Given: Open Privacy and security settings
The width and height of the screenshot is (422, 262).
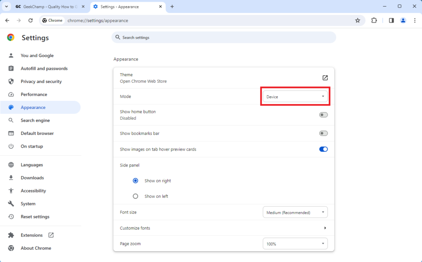Looking at the screenshot, I should 41,81.
